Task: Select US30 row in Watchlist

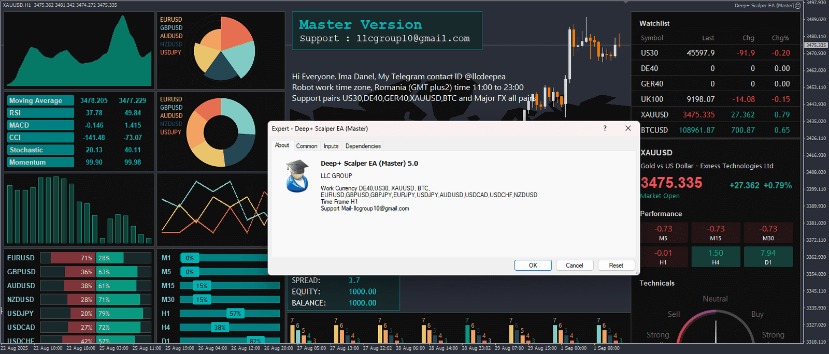Action: pos(716,53)
